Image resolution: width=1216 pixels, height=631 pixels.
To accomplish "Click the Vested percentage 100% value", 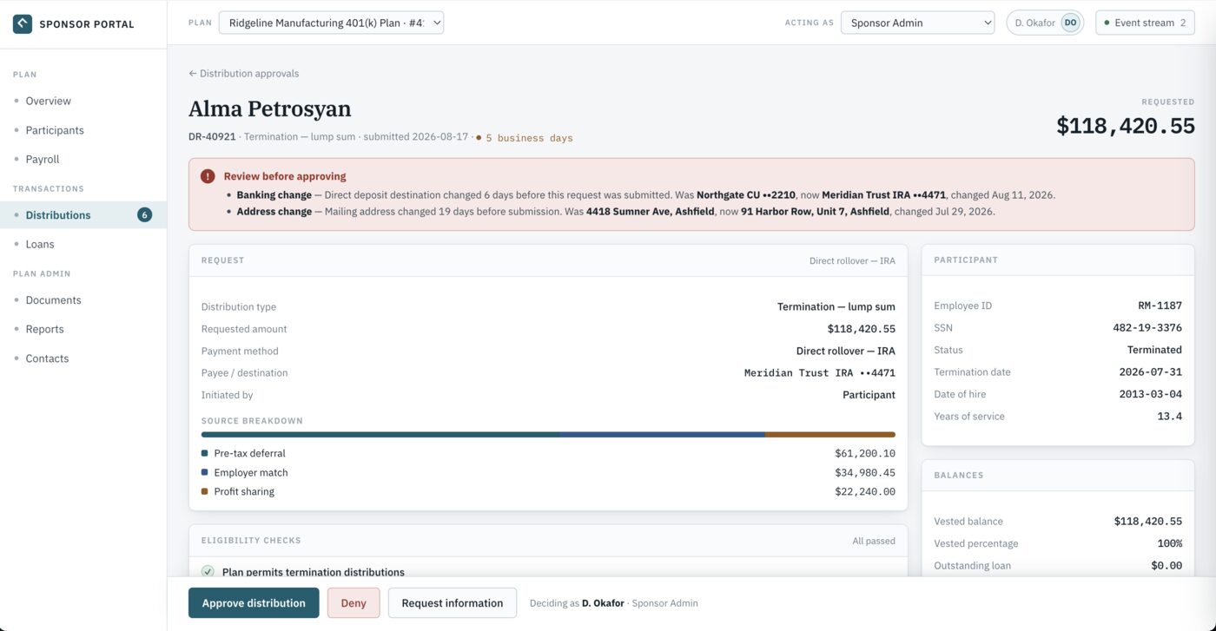I will pyautogui.click(x=1170, y=543).
